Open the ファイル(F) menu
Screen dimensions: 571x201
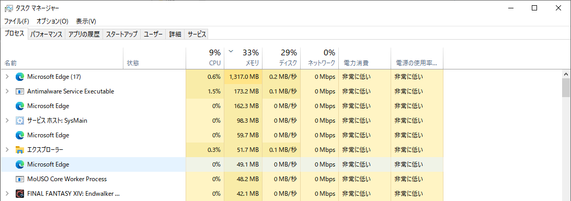17,21
